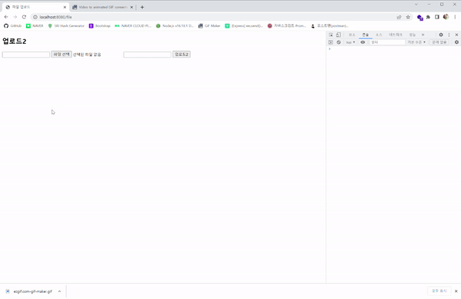
Task: Open the Node.js v16.16.1 bookmark
Action: coord(174,26)
